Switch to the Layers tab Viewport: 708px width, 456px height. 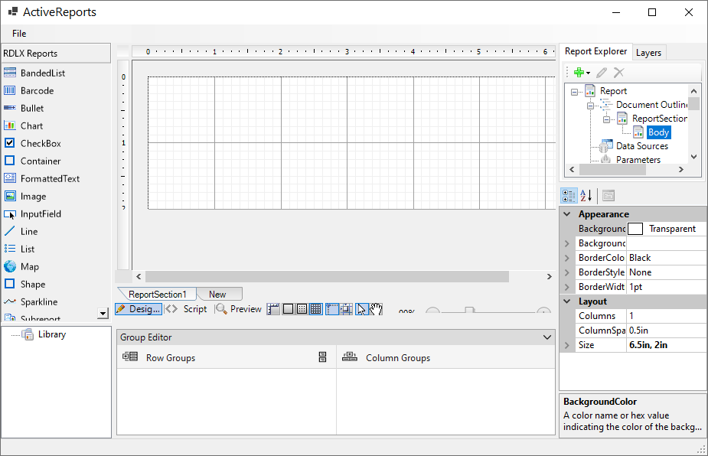(x=648, y=53)
